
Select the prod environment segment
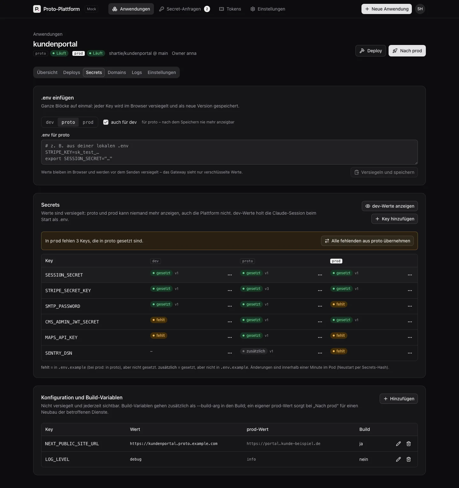(x=88, y=122)
